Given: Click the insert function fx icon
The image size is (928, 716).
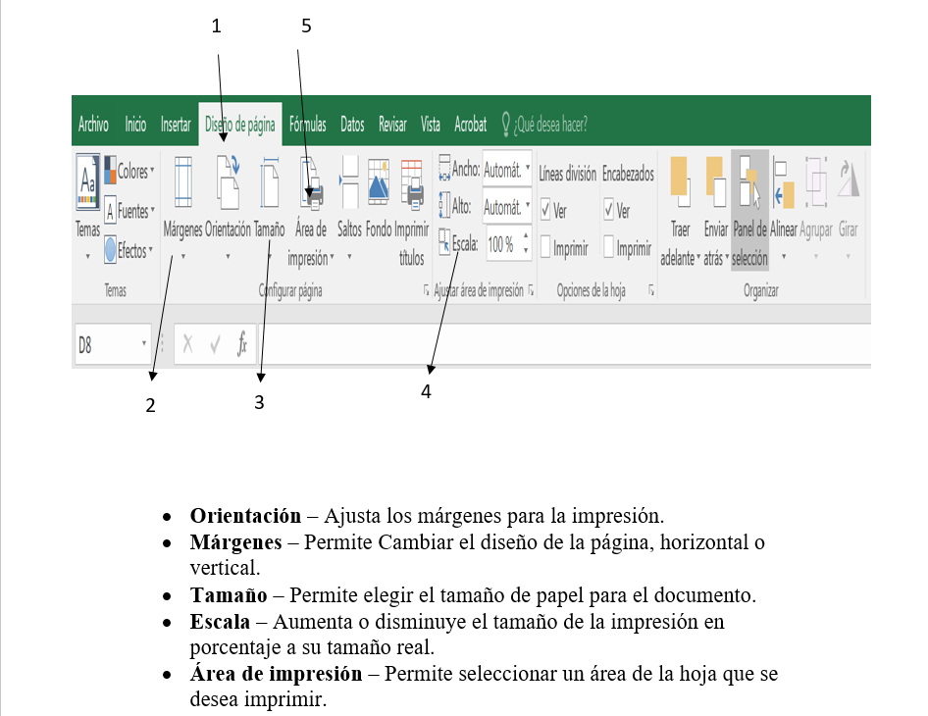Looking at the screenshot, I should point(241,343).
